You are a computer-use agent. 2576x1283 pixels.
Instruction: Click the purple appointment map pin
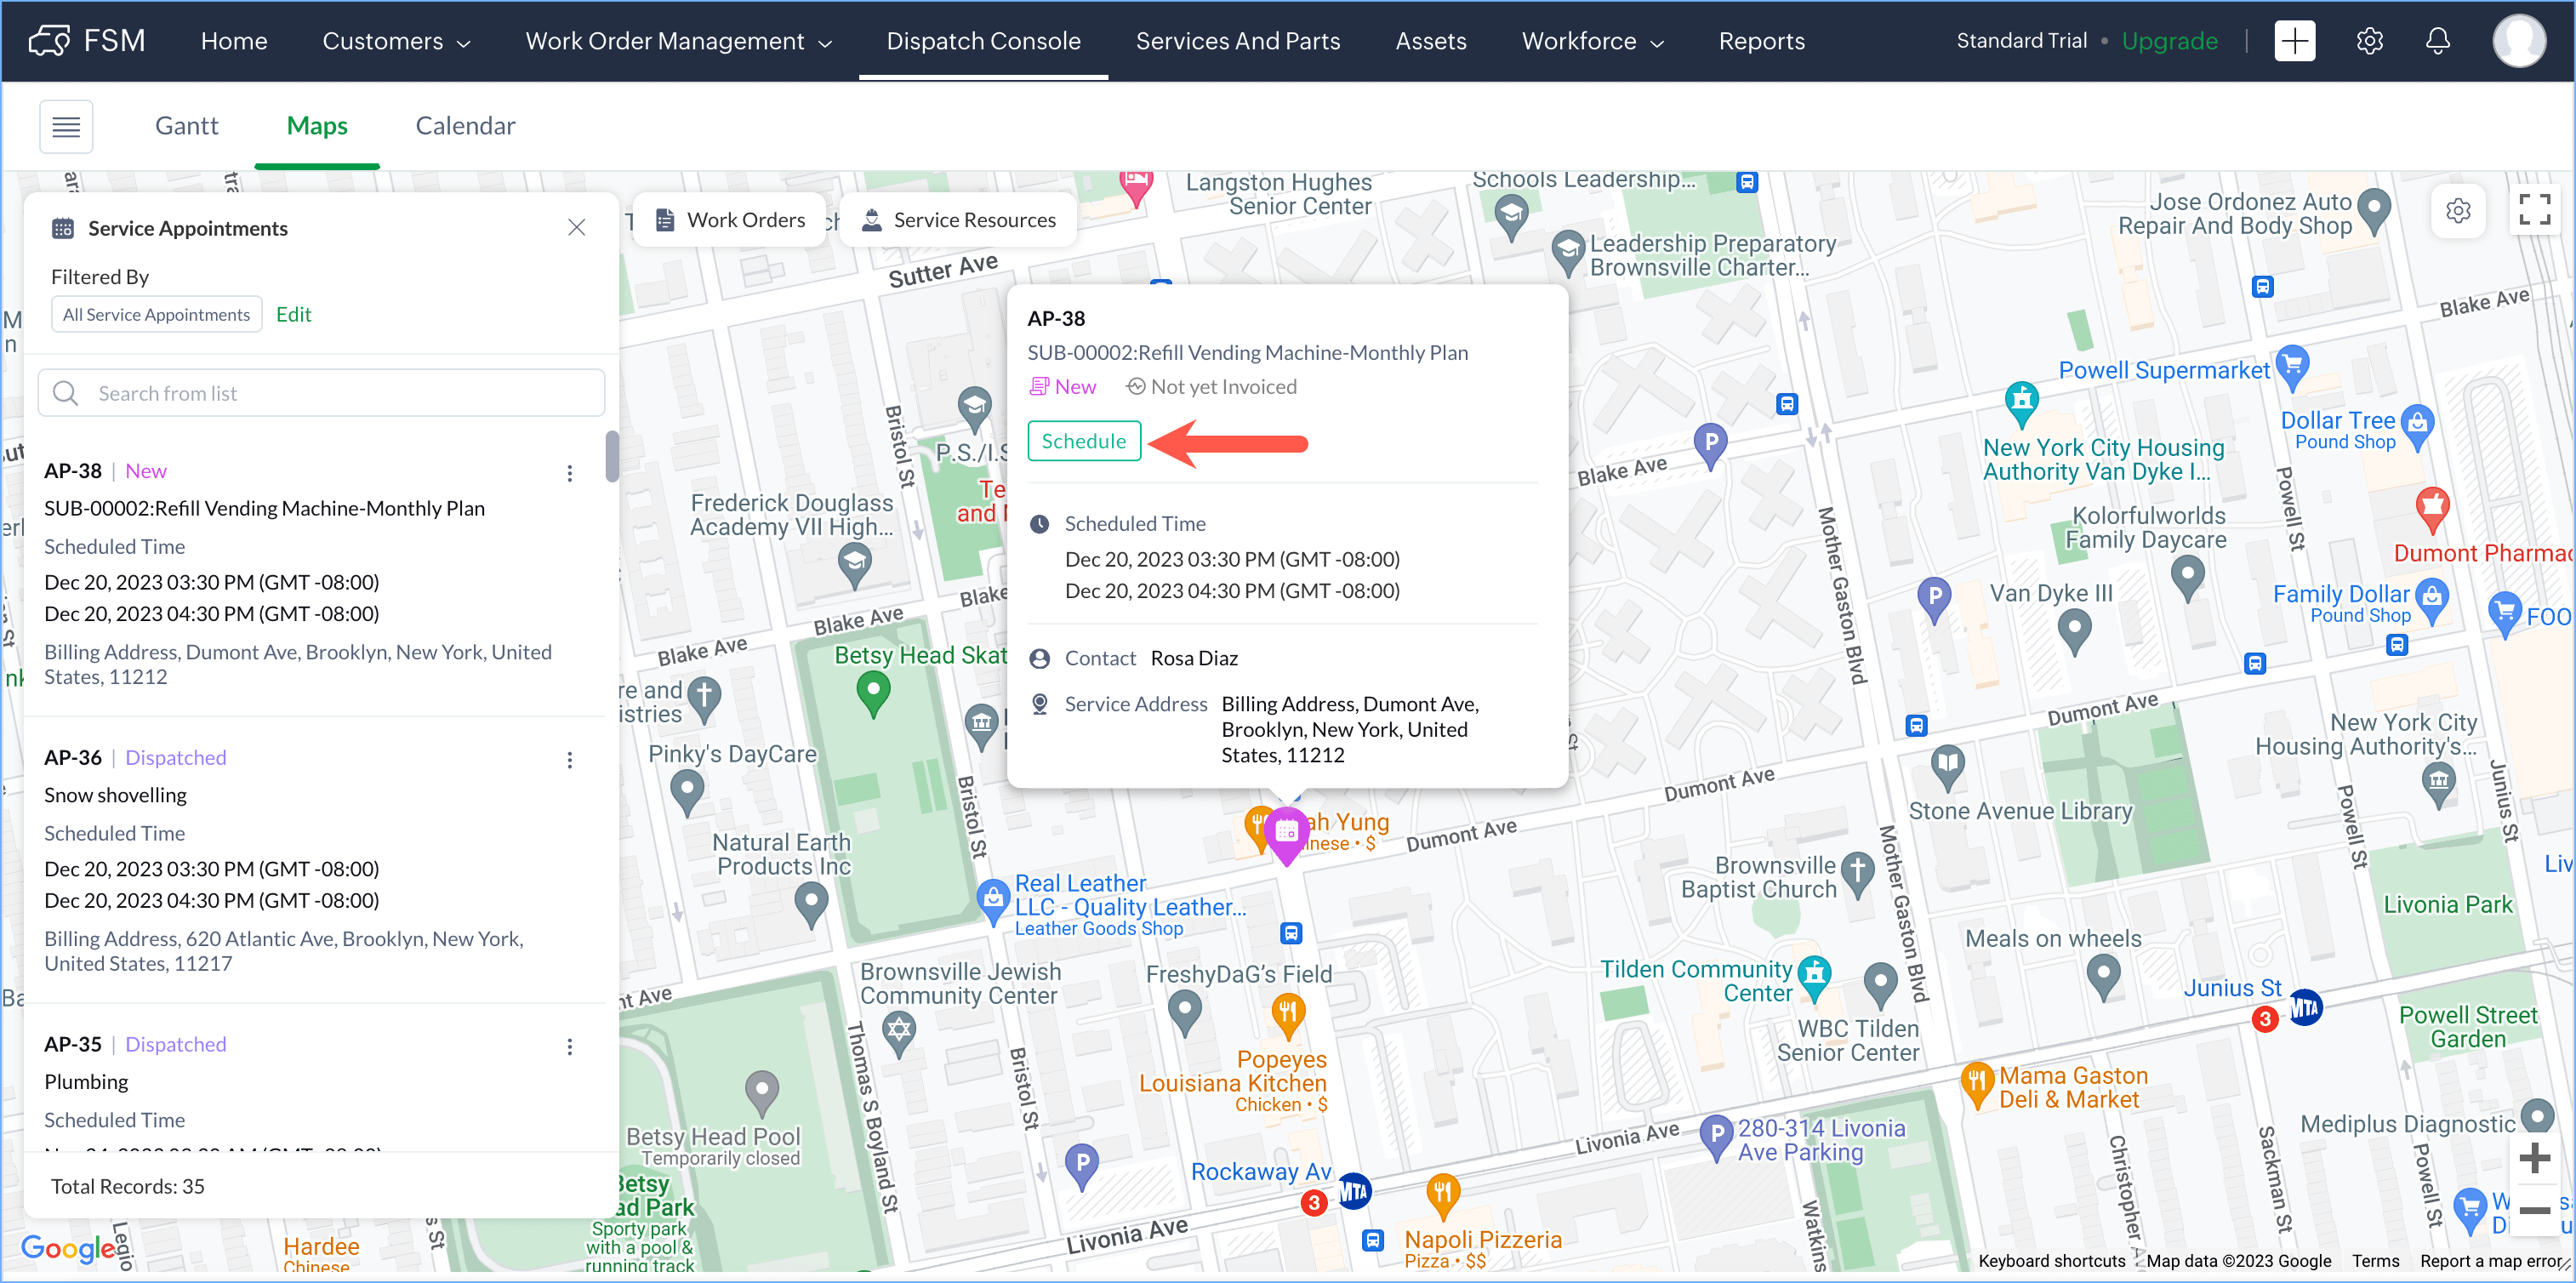[1286, 833]
